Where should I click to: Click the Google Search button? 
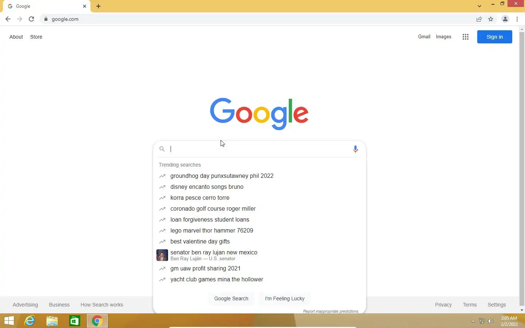click(231, 298)
